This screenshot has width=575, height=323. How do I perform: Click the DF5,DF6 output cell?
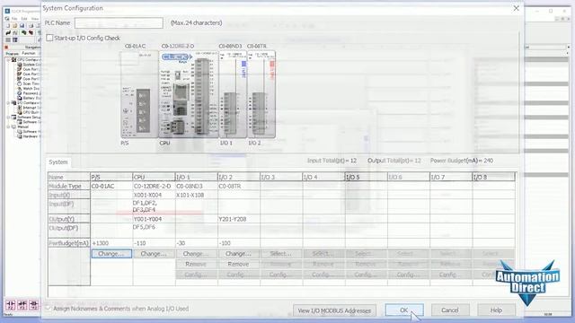click(154, 231)
